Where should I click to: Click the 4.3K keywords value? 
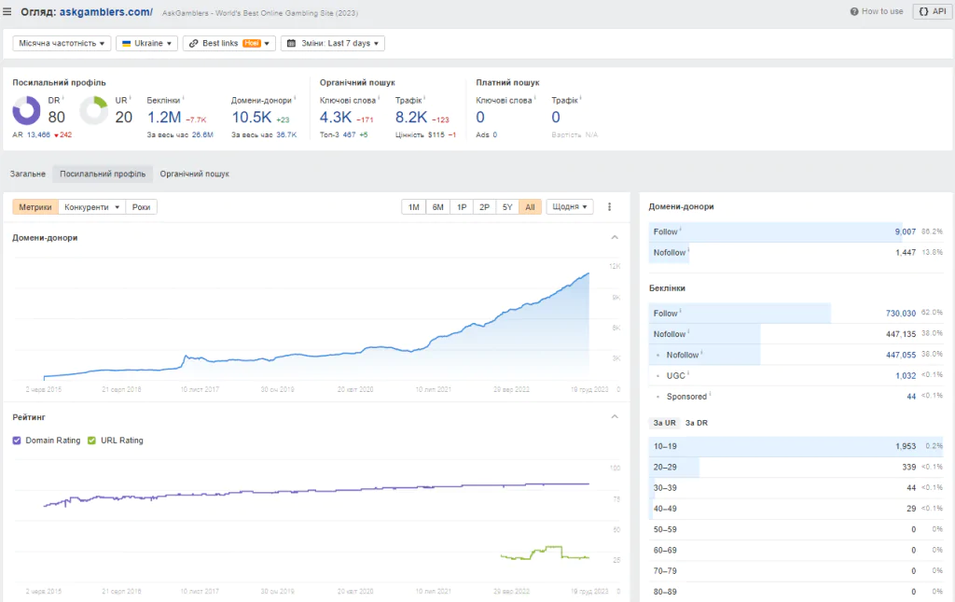coord(336,117)
